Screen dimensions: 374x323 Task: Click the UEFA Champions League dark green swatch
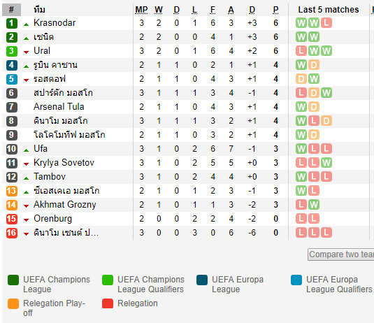pyautogui.click(x=13, y=280)
